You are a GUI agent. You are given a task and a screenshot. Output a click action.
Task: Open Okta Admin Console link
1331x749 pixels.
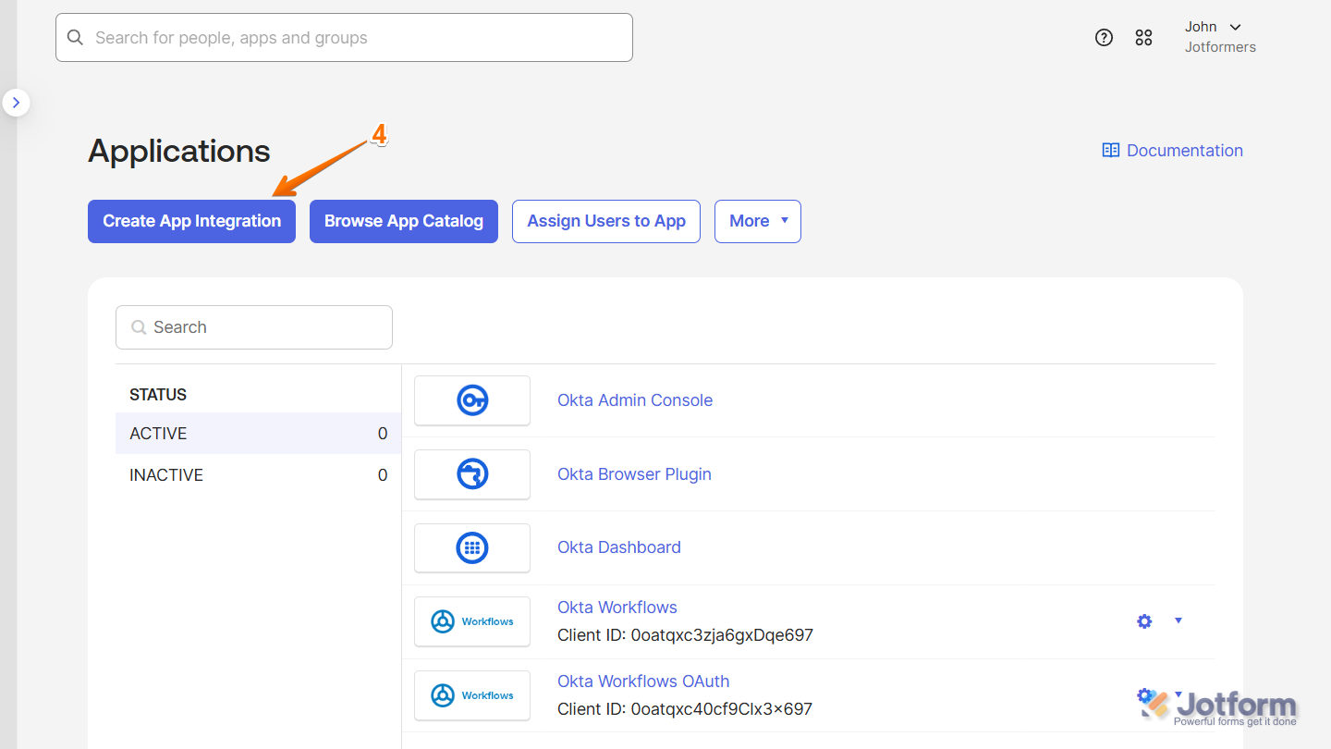pyautogui.click(x=635, y=400)
